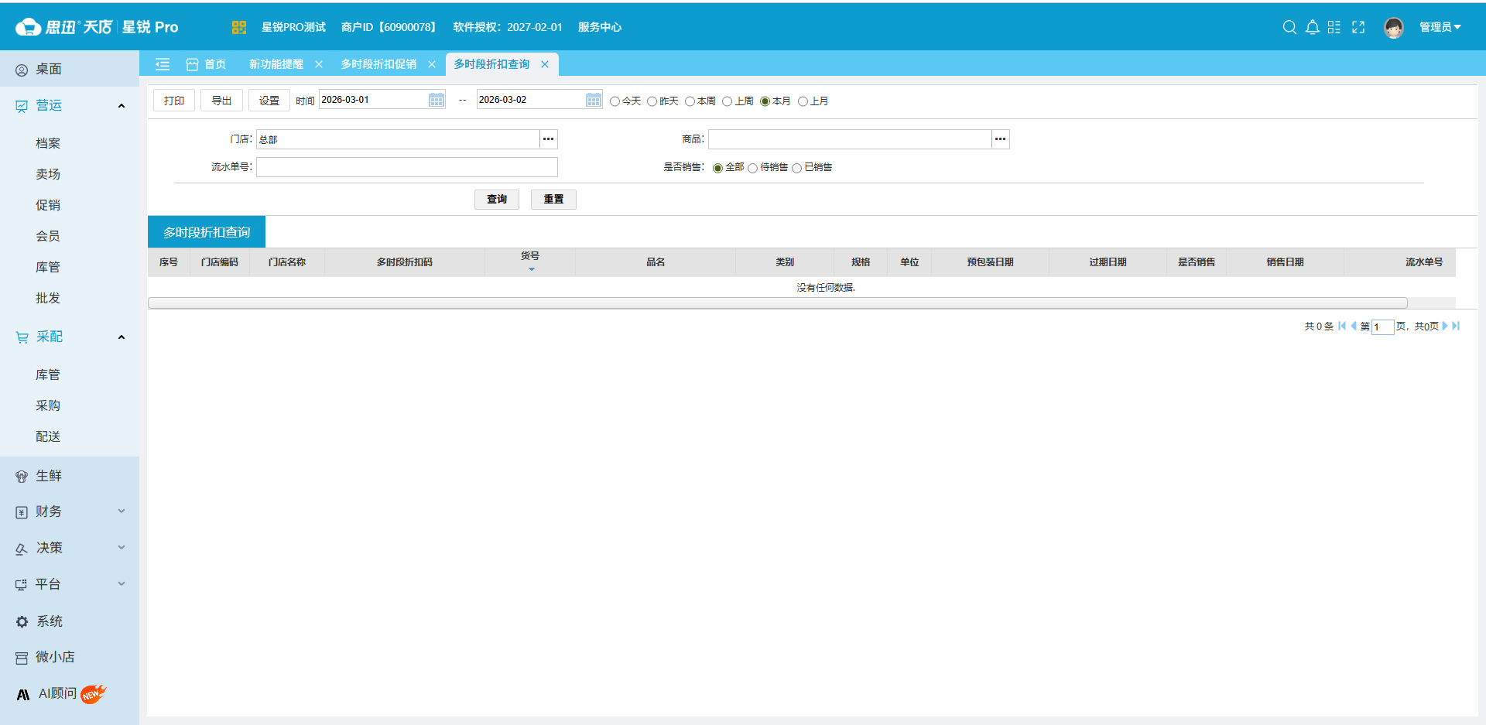Open the 管理员 user dropdown

pyautogui.click(x=1440, y=27)
